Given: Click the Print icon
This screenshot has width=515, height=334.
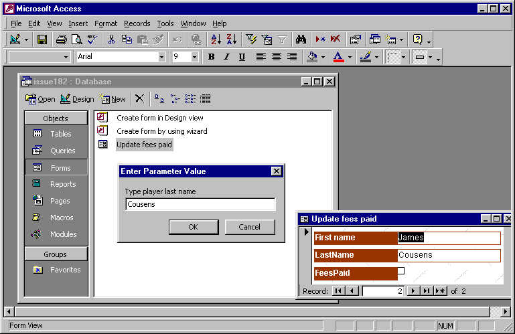Looking at the screenshot, I should point(62,39).
